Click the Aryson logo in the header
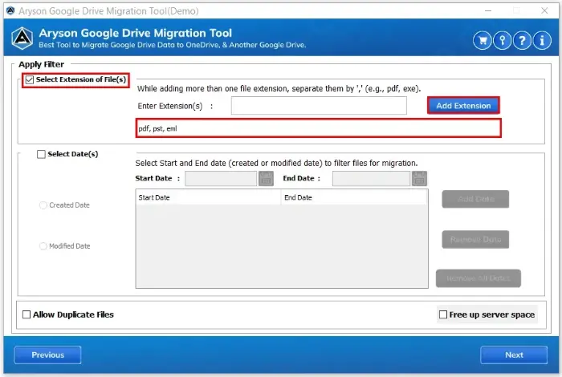The image size is (562, 377). tap(22, 38)
